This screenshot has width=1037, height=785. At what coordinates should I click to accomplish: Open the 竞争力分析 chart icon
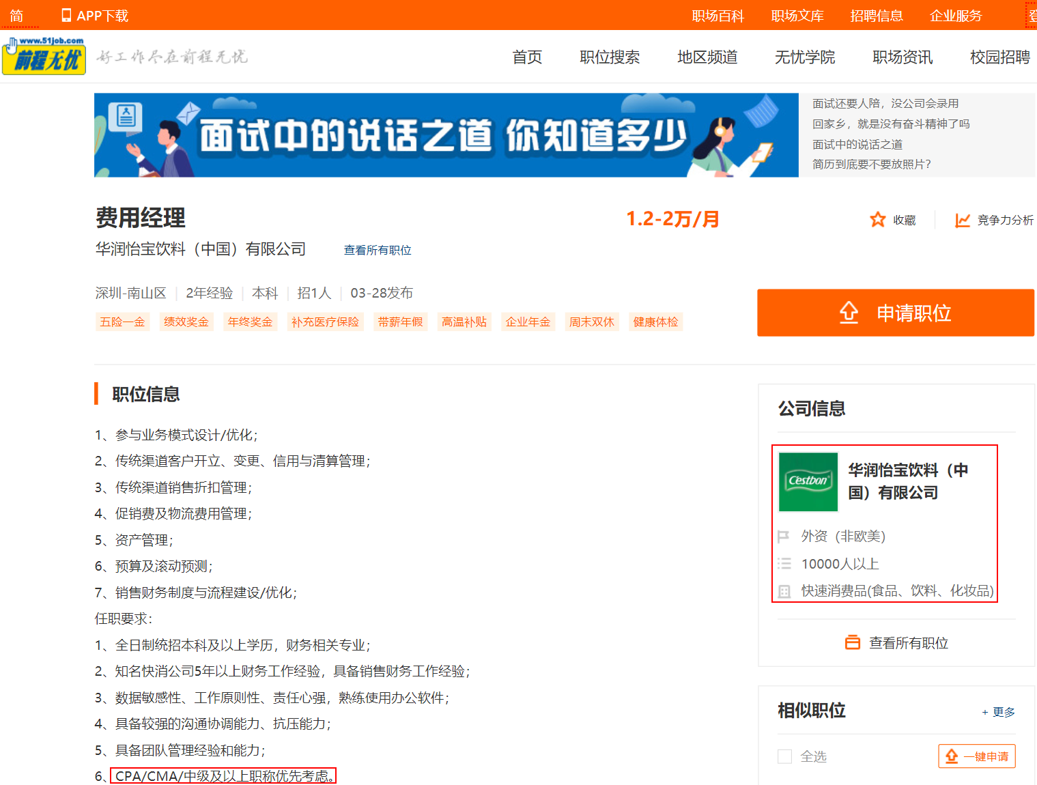tap(963, 220)
